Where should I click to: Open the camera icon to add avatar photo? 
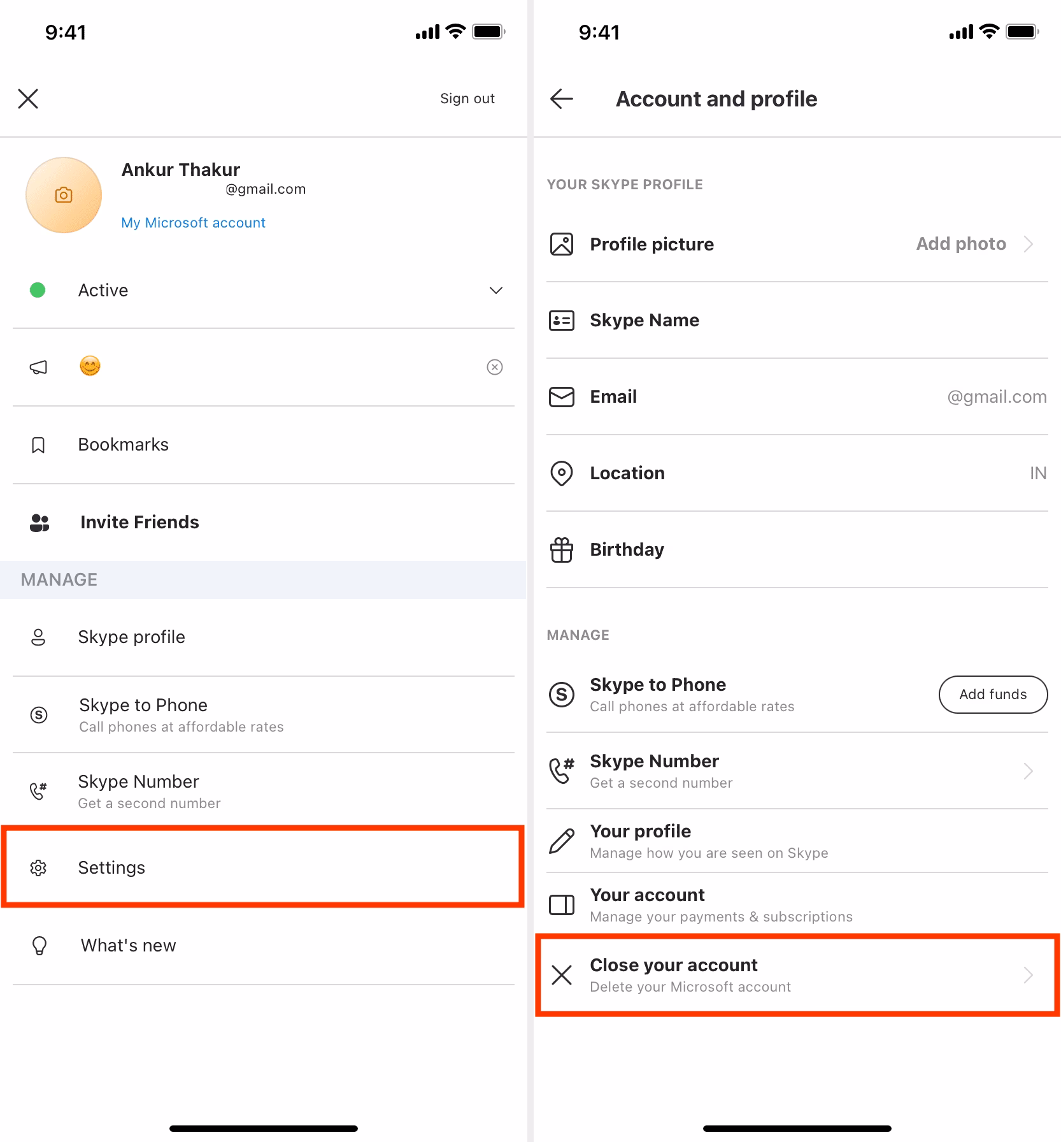[63, 195]
